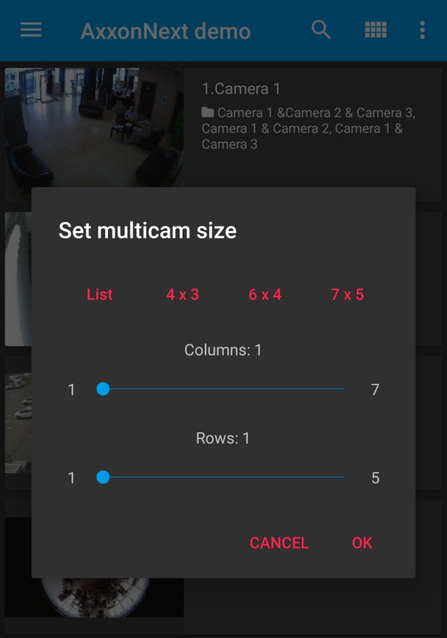Choose the 4 x 3 grid preset
This screenshot has width=447, height=638.
point(183,294)
